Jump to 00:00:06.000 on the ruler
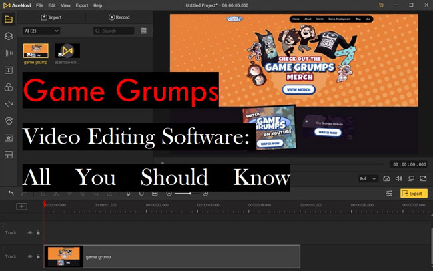Viewport: 433px width, 271px height. 362,205
